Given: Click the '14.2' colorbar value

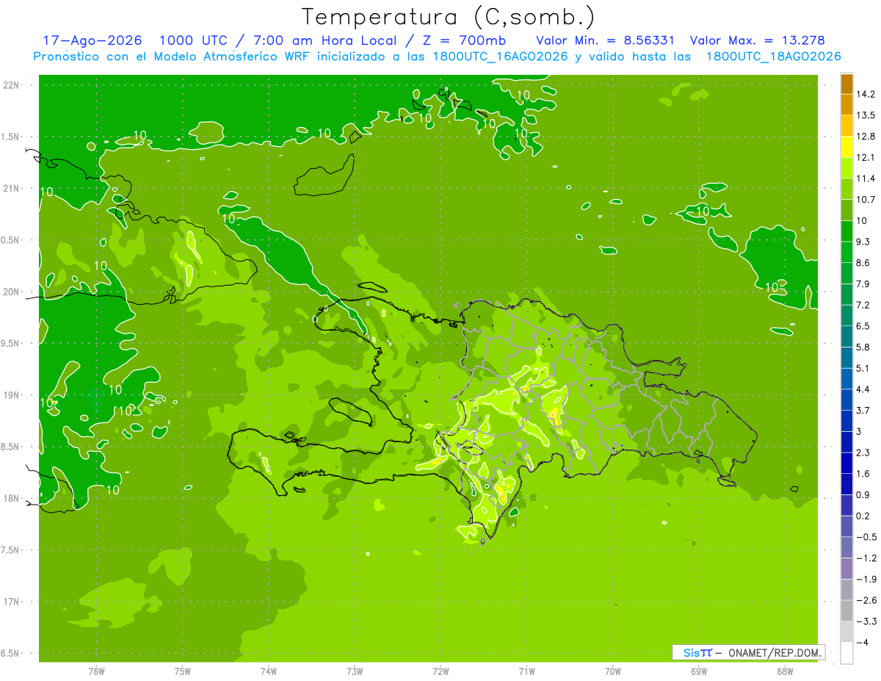Looking at the screenshot, I should pyautogui.click(x=866, y=94).
